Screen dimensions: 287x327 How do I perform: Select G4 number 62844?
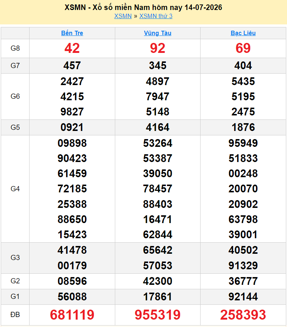(158, 235)
